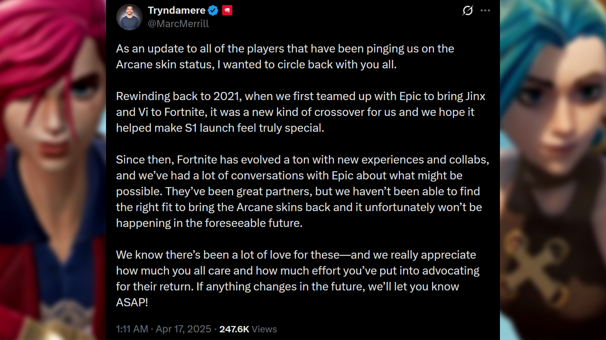Click the red Riot Games affiliation badge
This screenshot has height=340, width=606.
point(227,10)
